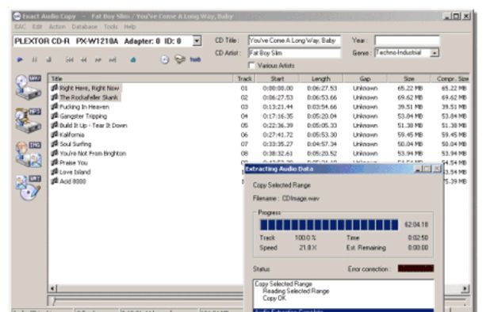Click the left arrow of horizontal scrollbar
490x312 pixels.
tap(53, 288)
